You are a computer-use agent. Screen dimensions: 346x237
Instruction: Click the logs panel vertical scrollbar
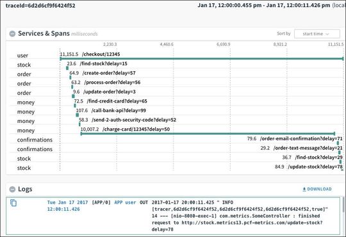[x=343, y=204]
